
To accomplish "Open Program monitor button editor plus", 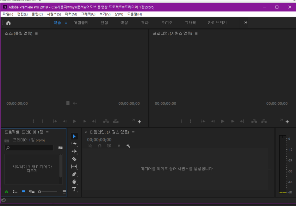I will 287,122.
